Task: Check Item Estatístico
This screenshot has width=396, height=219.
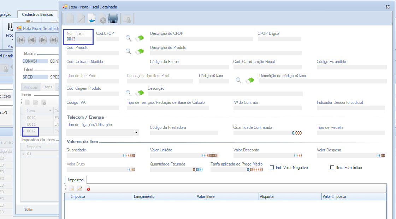Action: pos(332,167)
